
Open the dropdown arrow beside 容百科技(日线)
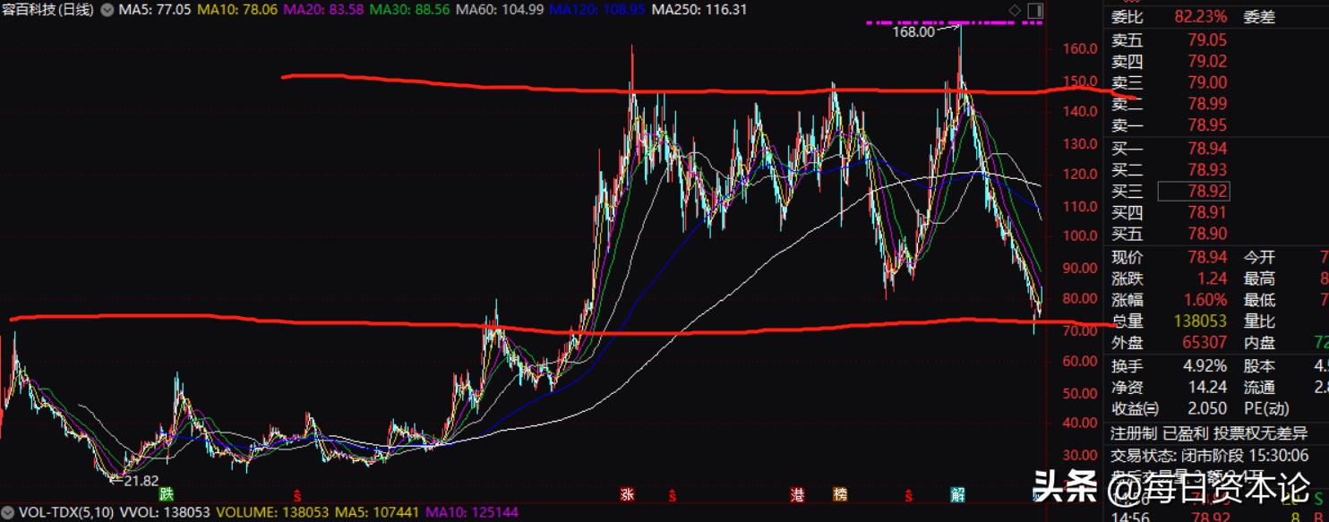click(x=107, y=10)
